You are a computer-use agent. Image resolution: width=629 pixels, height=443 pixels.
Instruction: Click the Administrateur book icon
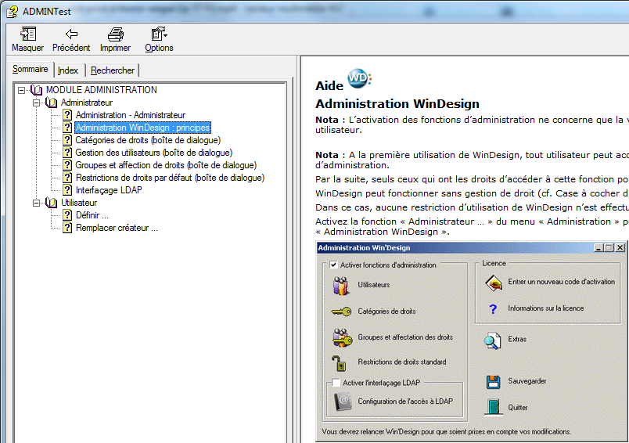[52, 103]
